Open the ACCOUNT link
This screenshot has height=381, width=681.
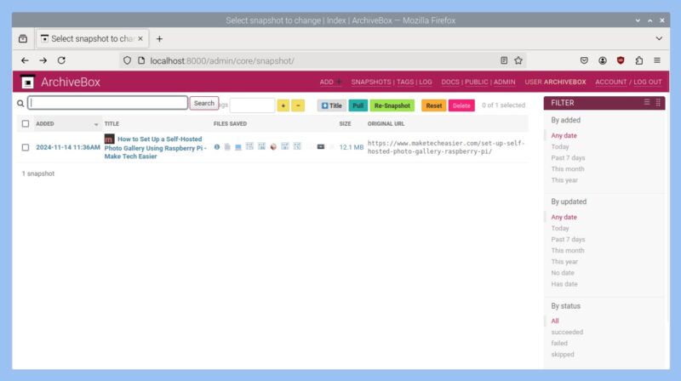[x=611, y=82]
